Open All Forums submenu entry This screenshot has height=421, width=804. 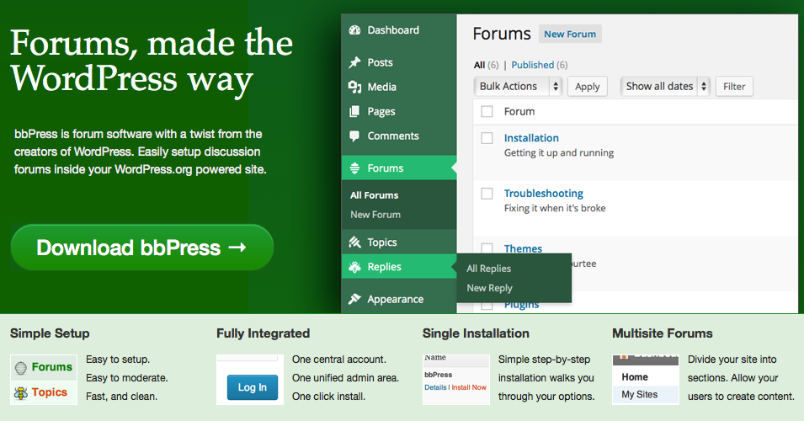click(x=375, y=195)
